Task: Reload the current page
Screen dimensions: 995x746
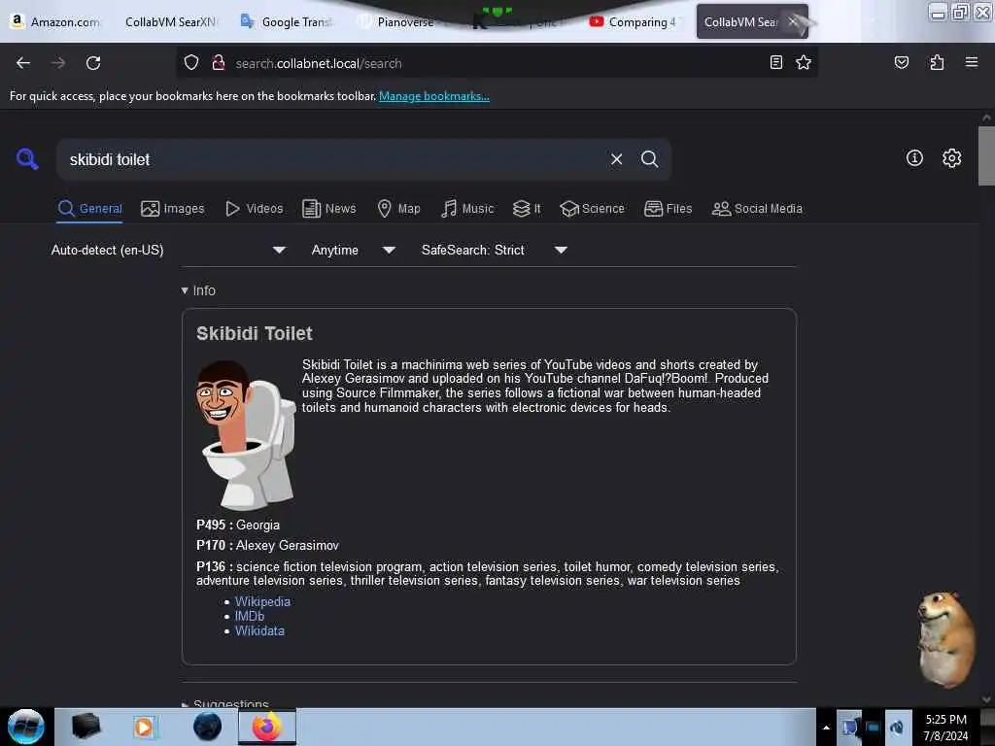Action: (93, 63)
